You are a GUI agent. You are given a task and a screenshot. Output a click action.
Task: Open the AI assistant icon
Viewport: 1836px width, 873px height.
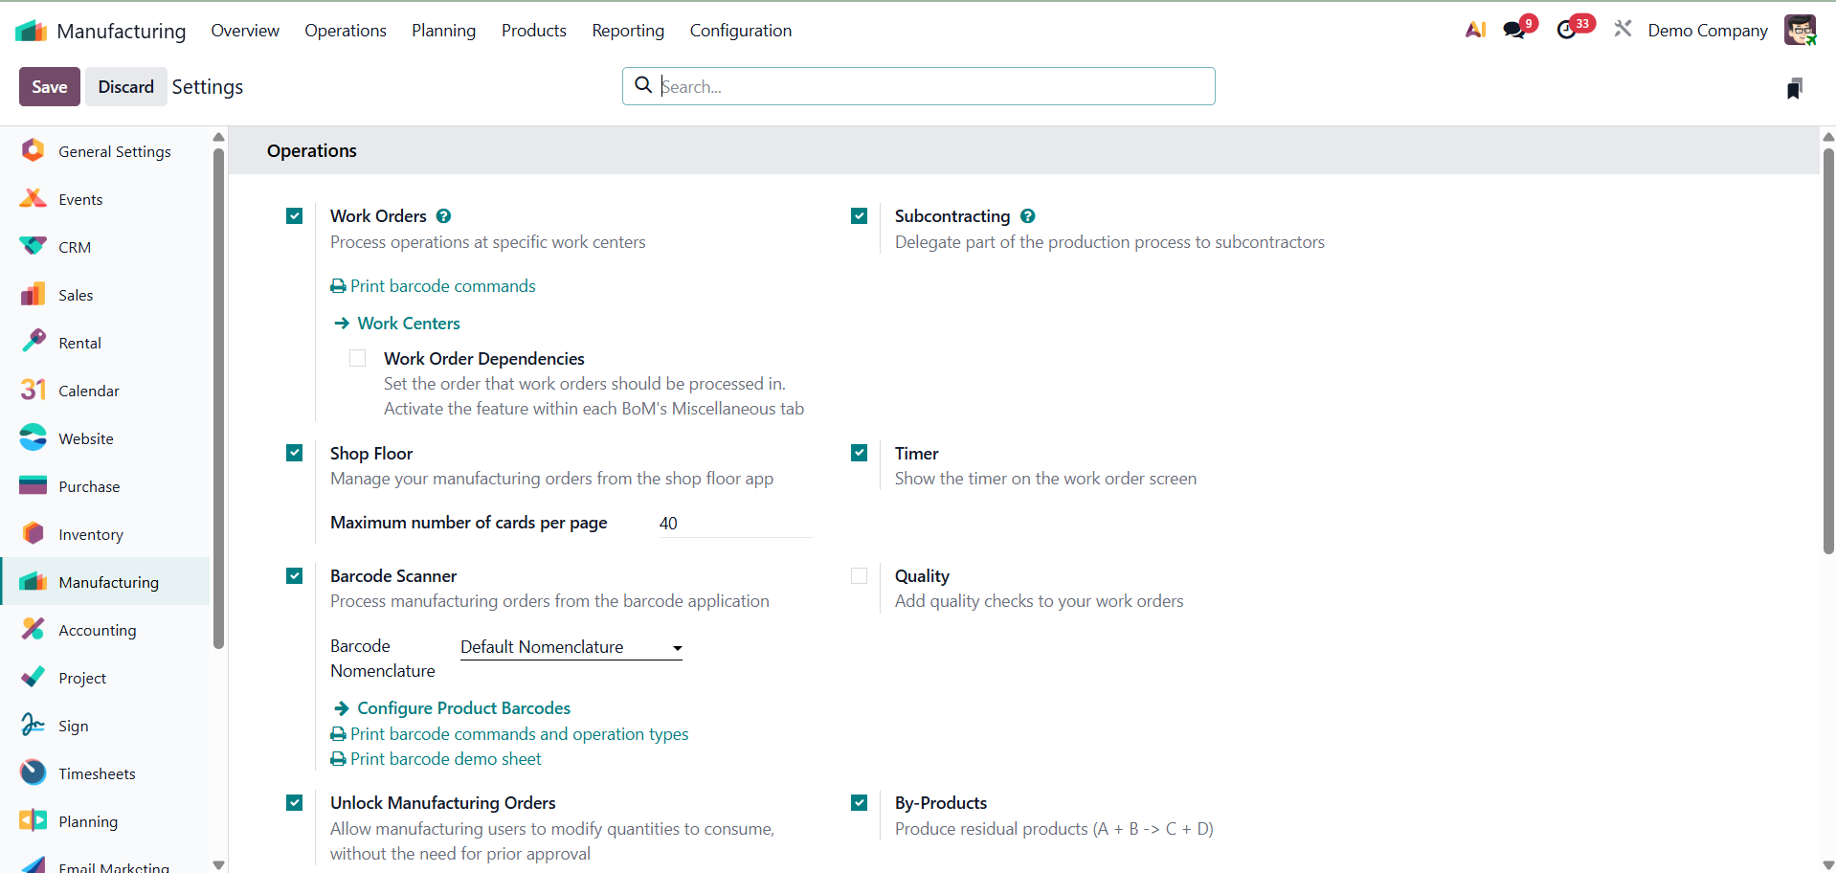(x=1475, y=30)
